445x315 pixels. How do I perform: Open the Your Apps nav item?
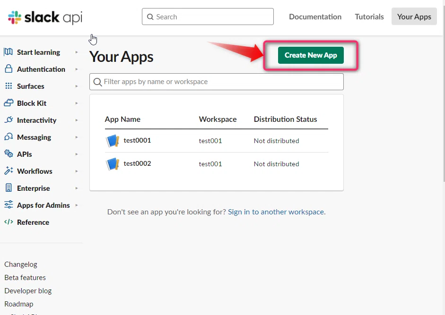point(414,17)
